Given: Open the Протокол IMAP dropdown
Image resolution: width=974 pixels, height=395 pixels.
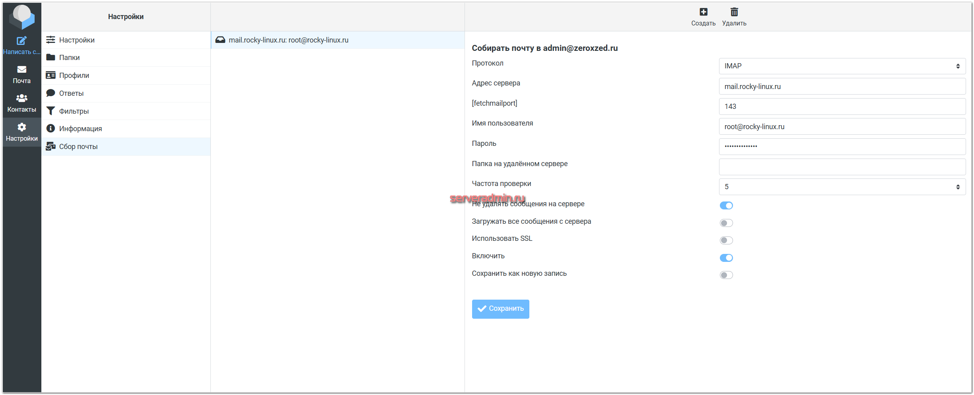Looking at the screenshot, I should click(x=842, y=66).
